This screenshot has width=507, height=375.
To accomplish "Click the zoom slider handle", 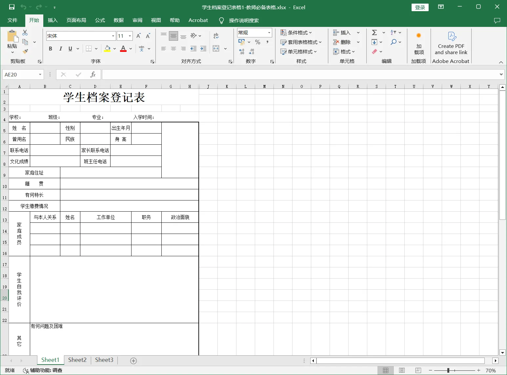I will click(x=448, y=370).
